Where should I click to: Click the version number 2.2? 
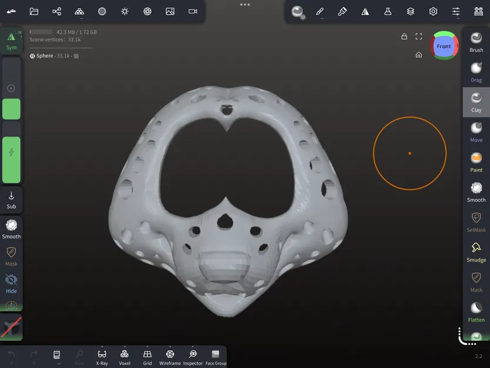[478, 356]
